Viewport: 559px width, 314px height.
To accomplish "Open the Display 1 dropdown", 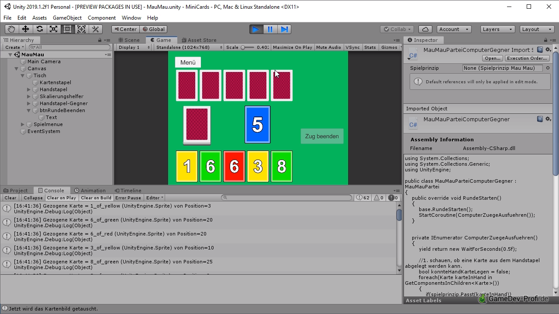I will point(134,47).
